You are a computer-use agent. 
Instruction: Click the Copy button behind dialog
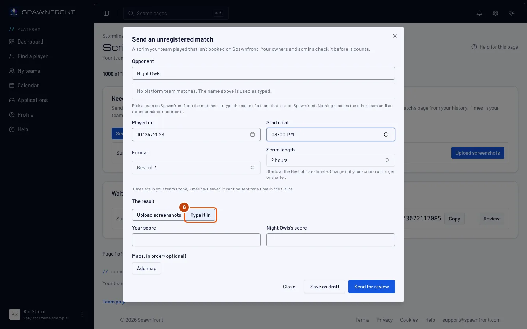455,219
